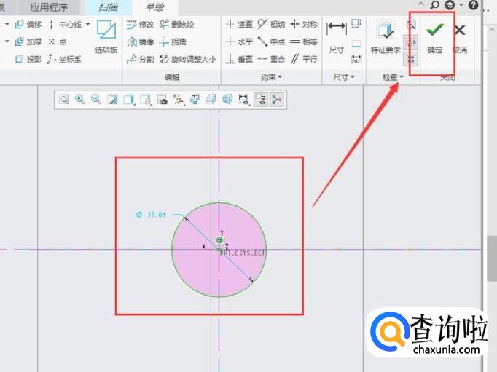Viewport: 497px width, 372px height.
Task: Apply the 对称 (Symmetric) constraint
Action: [x=304, y=24]
